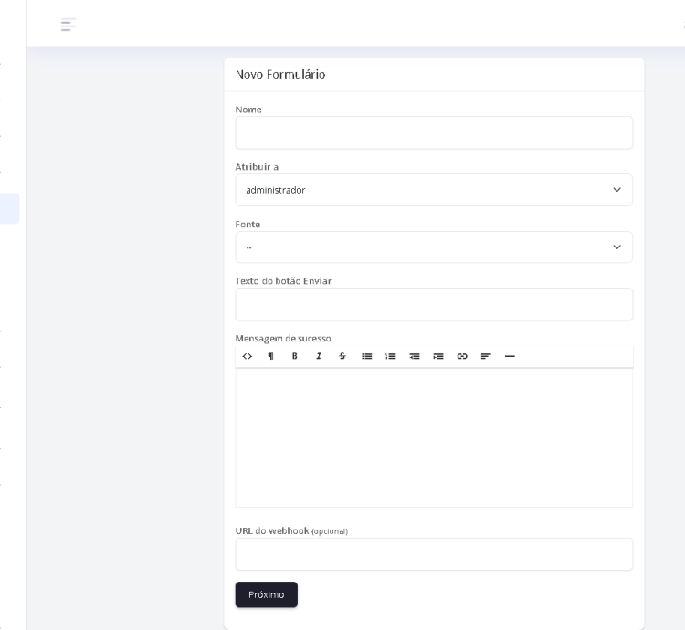This screenshot has width=685, height=630.
Task: Expand the 'Fonte' dropdown
Action: 434,247
